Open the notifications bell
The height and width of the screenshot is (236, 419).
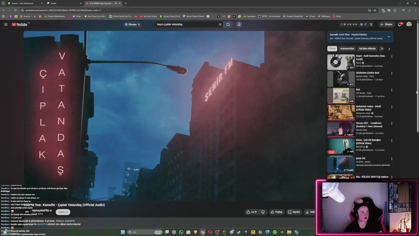point(400,24)
